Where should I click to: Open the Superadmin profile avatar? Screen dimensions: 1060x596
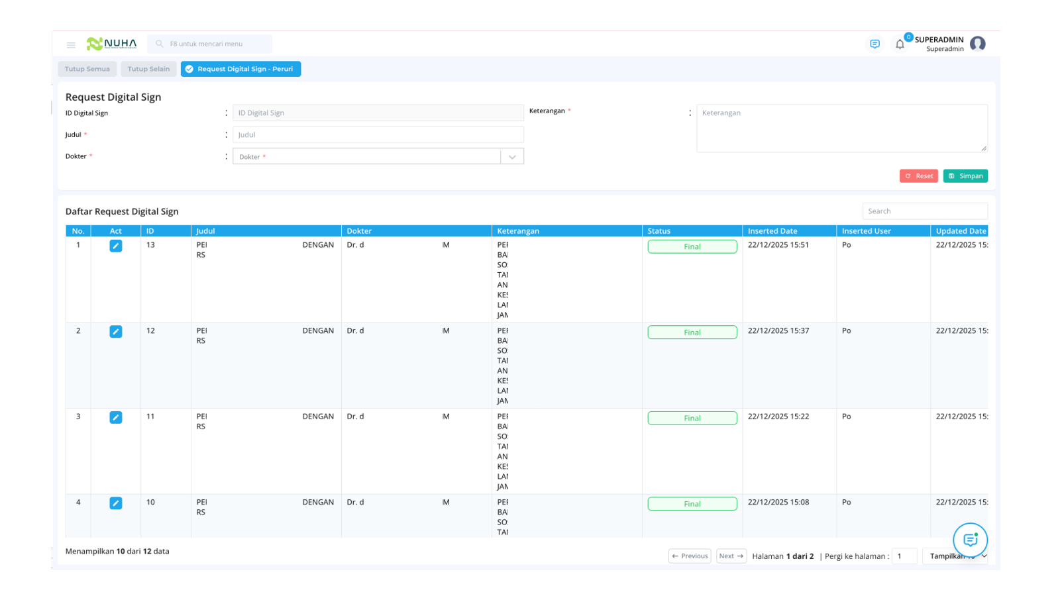977,44
